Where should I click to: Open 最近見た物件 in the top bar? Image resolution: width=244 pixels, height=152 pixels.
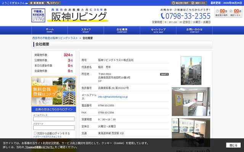pyautogui.click(x=180, y=3)
